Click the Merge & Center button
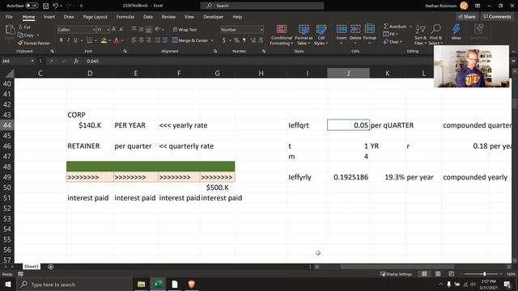 [x=190, y=40]
